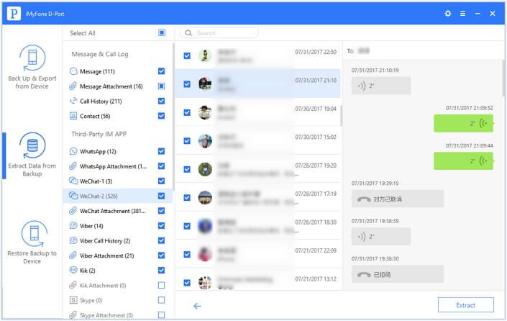Open conversation dated 07/30/2017 15:02
The height and width of the screenshot is (321, 507).
257,141
